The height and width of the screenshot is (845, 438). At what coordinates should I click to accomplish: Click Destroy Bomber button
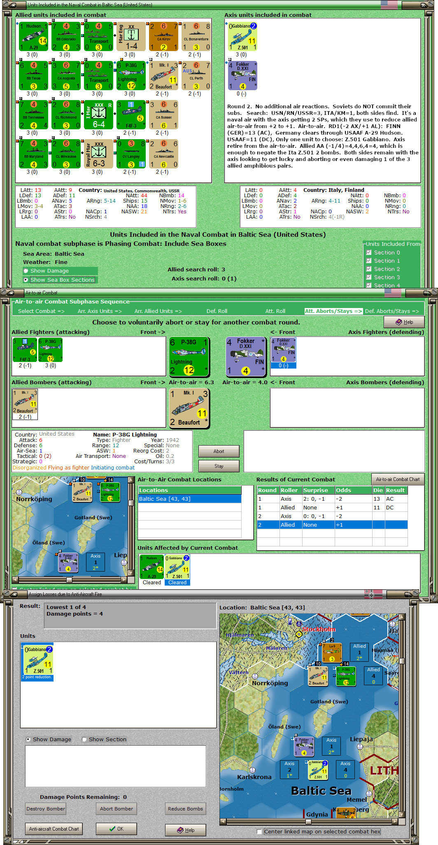coord(46,809)
